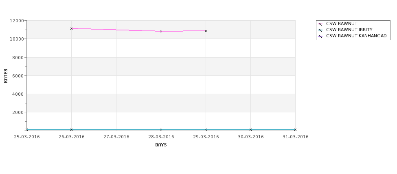Click the pink CSW RAWNUT legend marker
This screenshot has height=174, width=397.
point(320,24)
